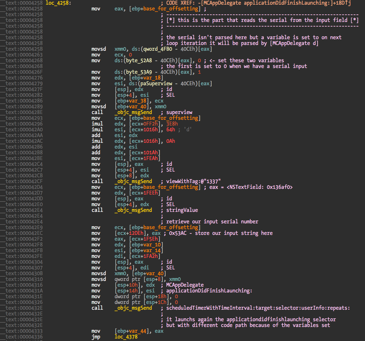
Task: Click _objc_msgSend call for scheduledTimerWithTimeInterval
Action: (133, 308)
